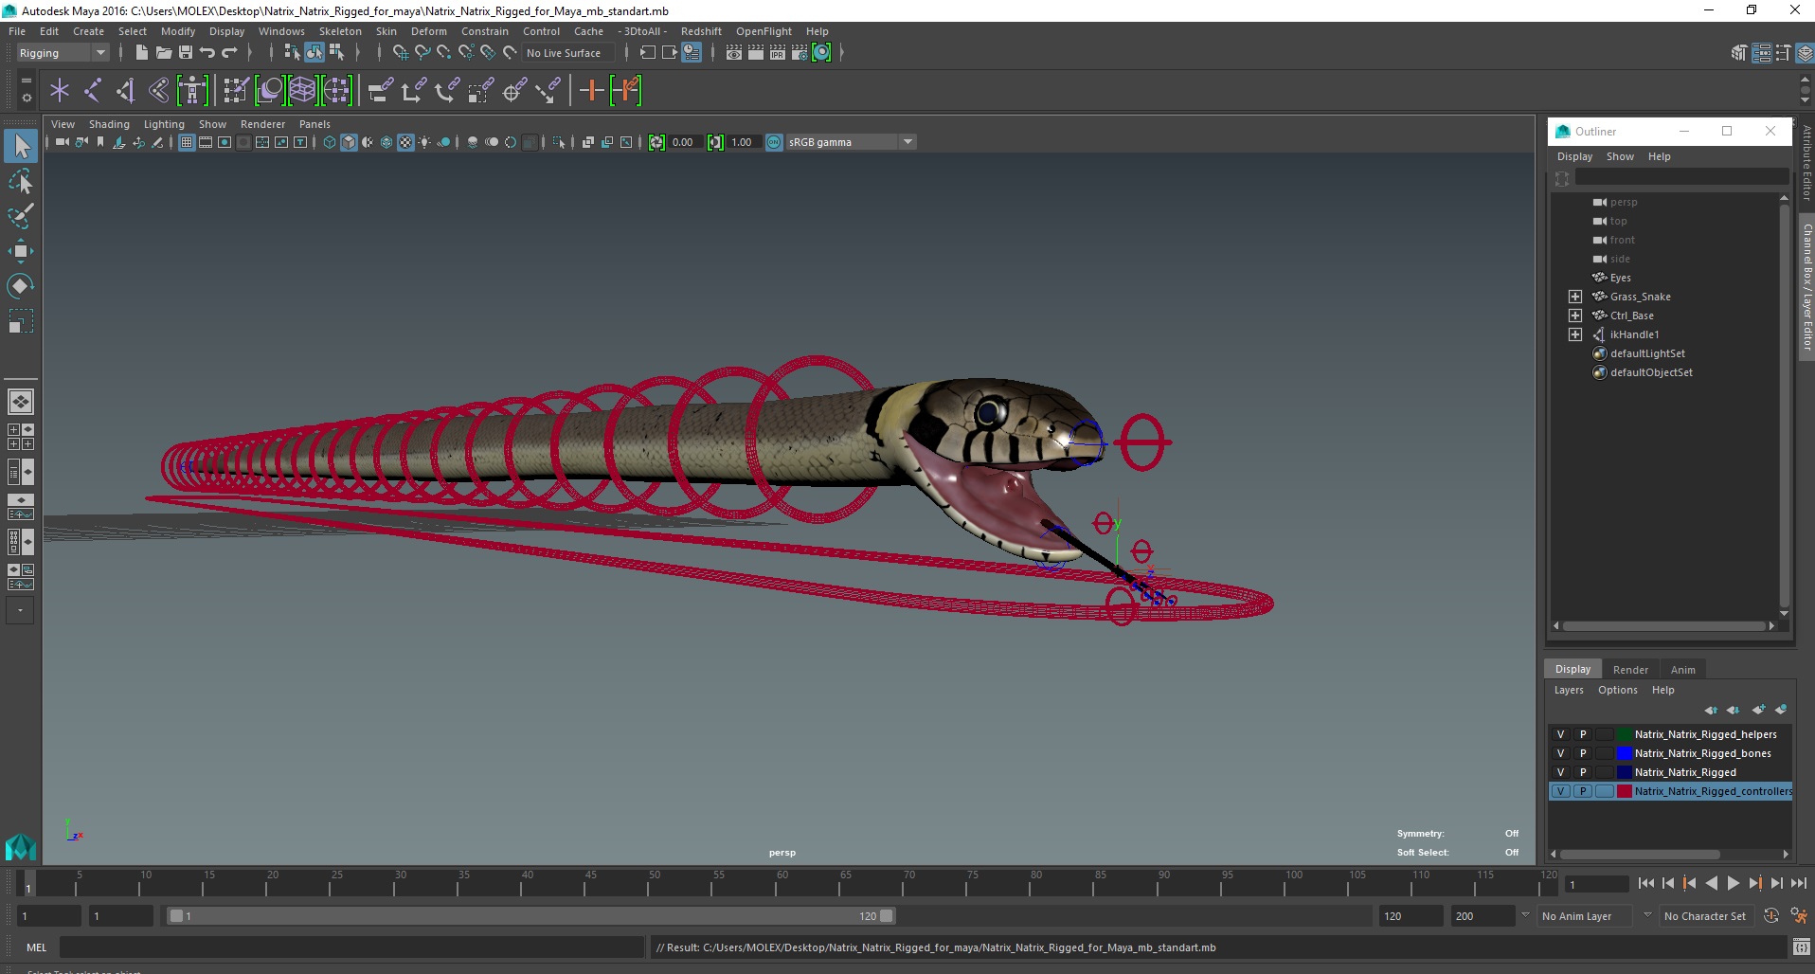Image resolution: width=1815 pixels, height=974 pixels.
Task: Click blue color swatch of bones layer
Action: pyautogui.click(x=1624, y=753)
